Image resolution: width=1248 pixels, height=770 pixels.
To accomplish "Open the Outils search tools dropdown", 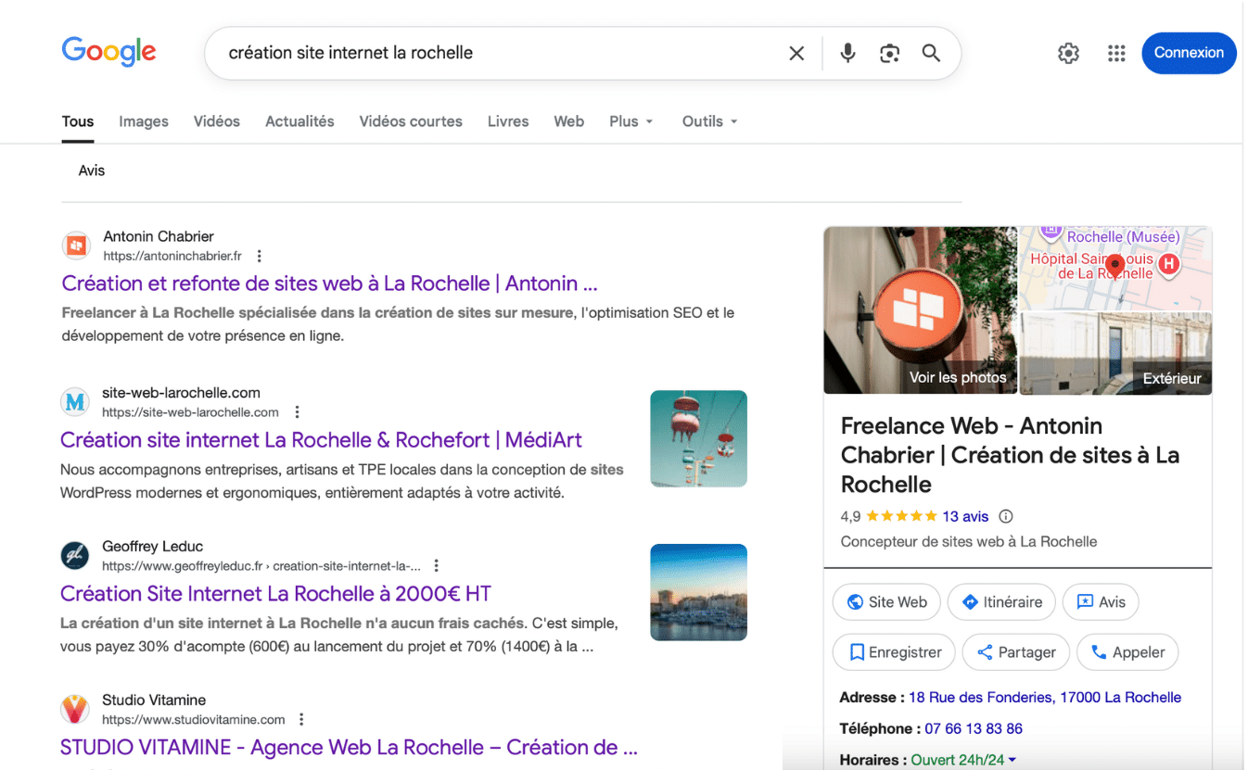I will [x=708, y=121].
